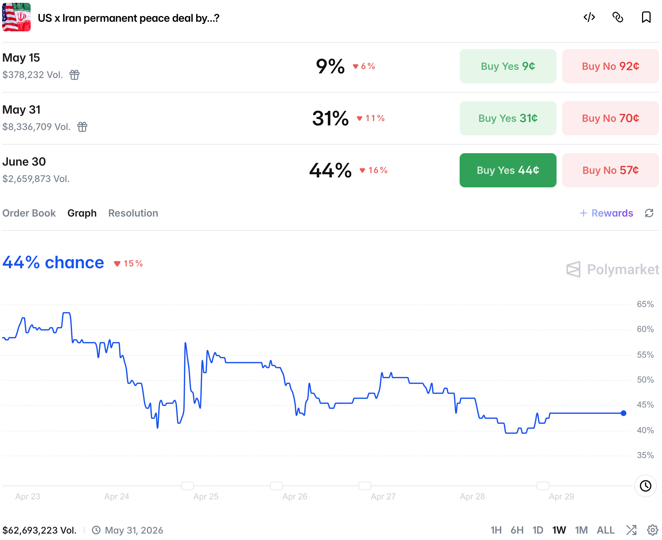662x540 pixels.
Task: Bookmark this market
Action: click(646, 17)
